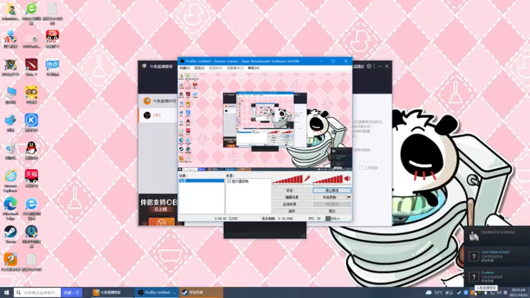Image resolution: width=530 pixels, height=298 pixels.
Task: Open the 设定(S) menu in OBS
Action: click(199, 68)
